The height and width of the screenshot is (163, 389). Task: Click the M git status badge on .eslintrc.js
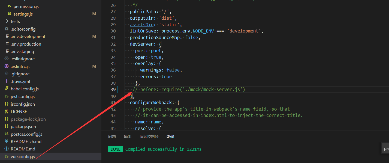point(94,66)
